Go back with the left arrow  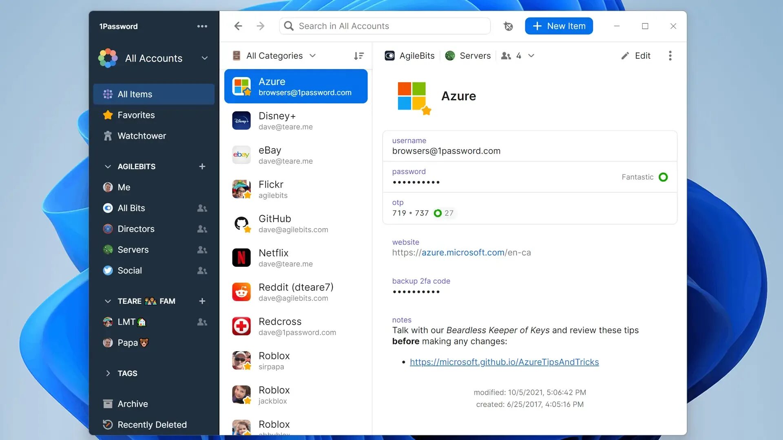(238, 26)
